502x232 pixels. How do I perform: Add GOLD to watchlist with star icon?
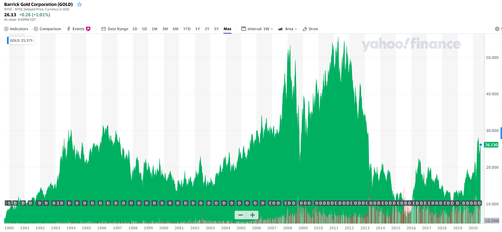79,4
